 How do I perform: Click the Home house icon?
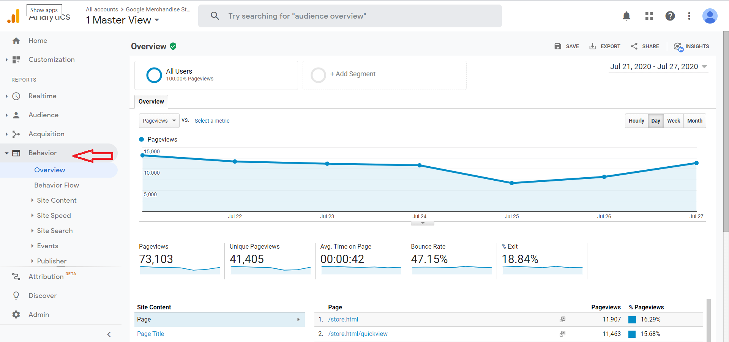16,41
